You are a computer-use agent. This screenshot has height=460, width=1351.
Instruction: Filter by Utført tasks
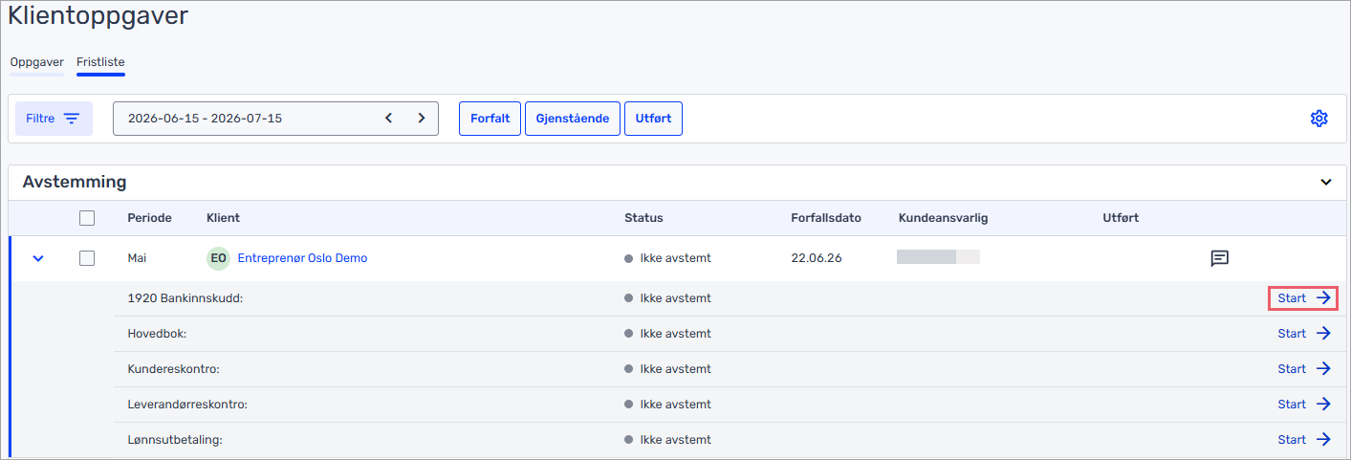653,119
